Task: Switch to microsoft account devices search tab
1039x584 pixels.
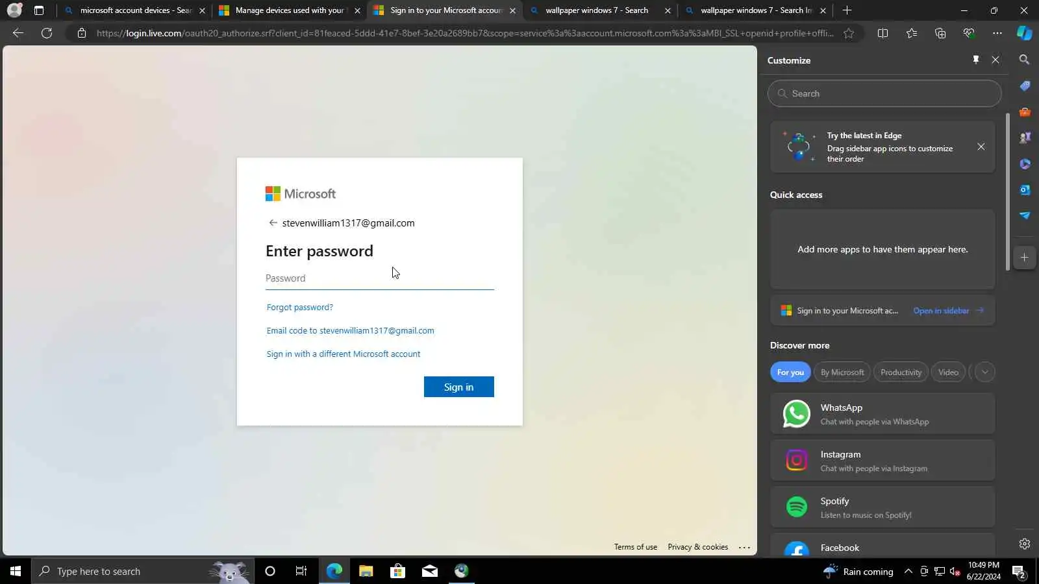Action: pyautogui.click(x=135, y=10)
